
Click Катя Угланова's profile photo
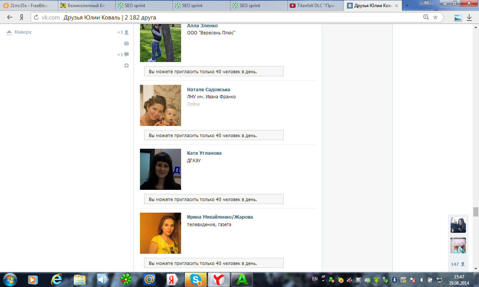[x=161, y=169]
